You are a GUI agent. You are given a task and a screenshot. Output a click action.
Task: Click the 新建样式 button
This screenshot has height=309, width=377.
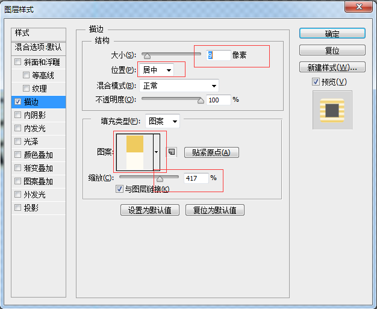point(332,67)
